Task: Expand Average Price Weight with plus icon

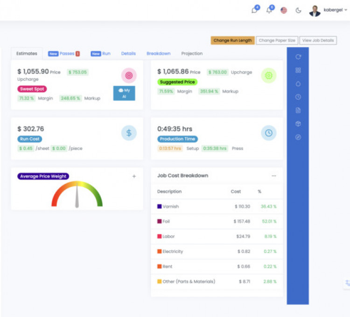Action: click(134, 176)
